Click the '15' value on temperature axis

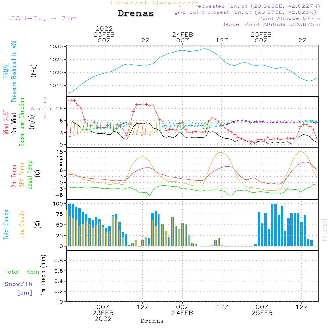tap(60, 152)
